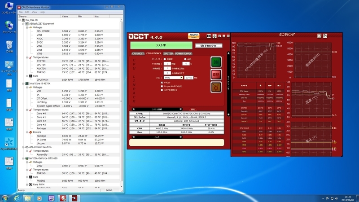
Task: Click the arrow at the monitoring strip's bottom
Action: pos(228,114)
